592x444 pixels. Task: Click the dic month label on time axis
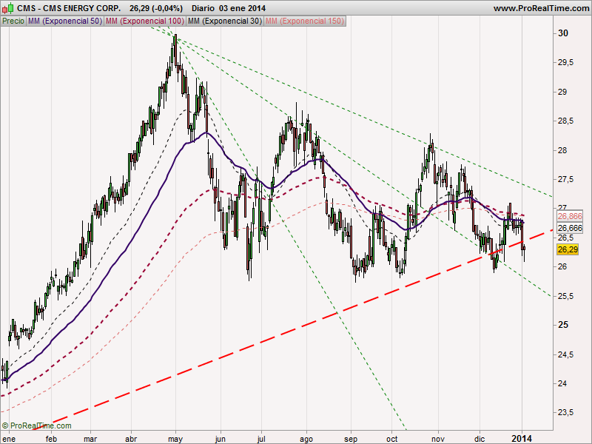tap(480, 439)
